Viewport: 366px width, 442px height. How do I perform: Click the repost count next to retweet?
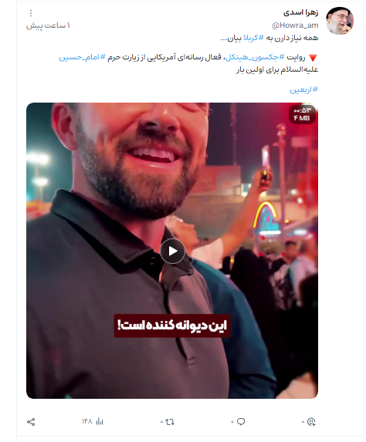pos(161,422)
